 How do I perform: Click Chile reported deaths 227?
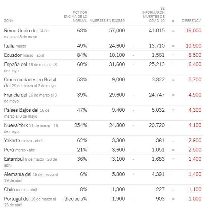[x=160, y=189]
